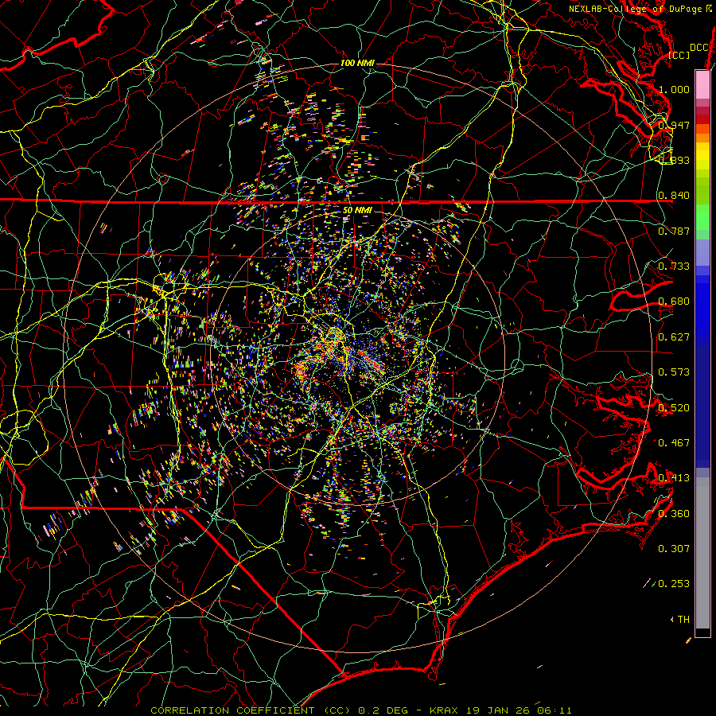The image size is (716, 716).
Task: Click the 0.307 color scale value
Action: (674, 548)
